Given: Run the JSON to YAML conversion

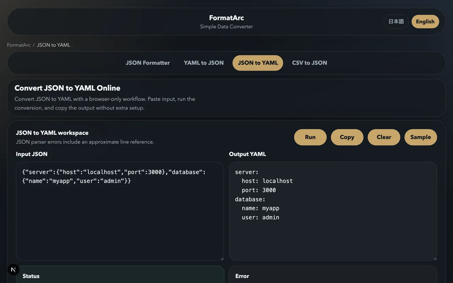Looking at the screenshot, I should pos(310,137).
